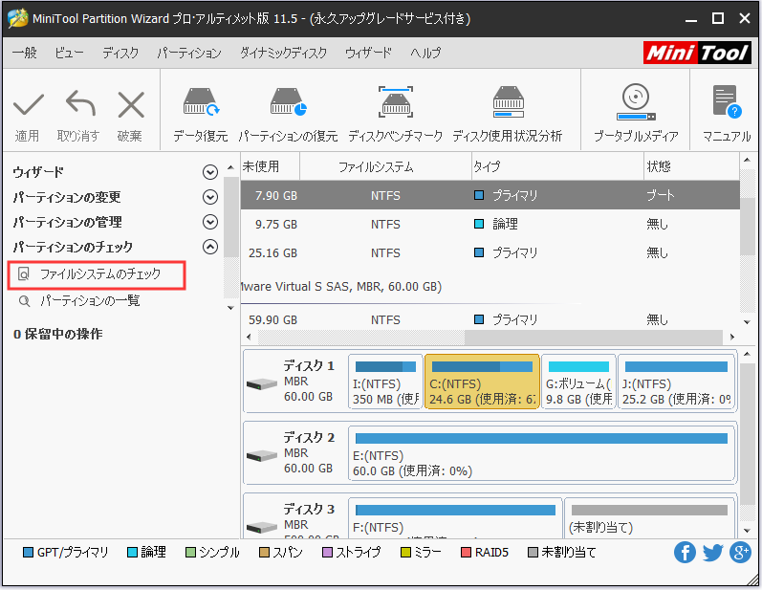Open ディスク使用状況分析 space analyzer

click(x=507, y=103)
